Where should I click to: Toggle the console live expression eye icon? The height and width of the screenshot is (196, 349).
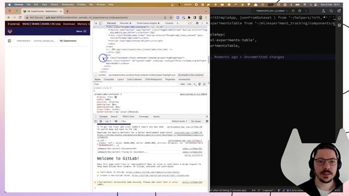coord(116,121)
